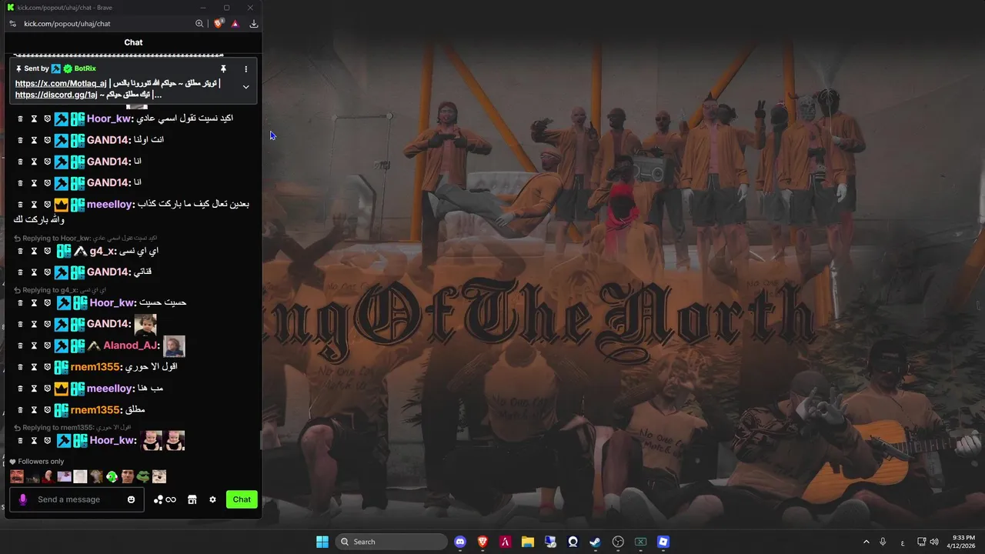Focus the 'Send a message' input field
Image resolution: width=985 pixels, height=554 pixels.
tap(76, 499)
